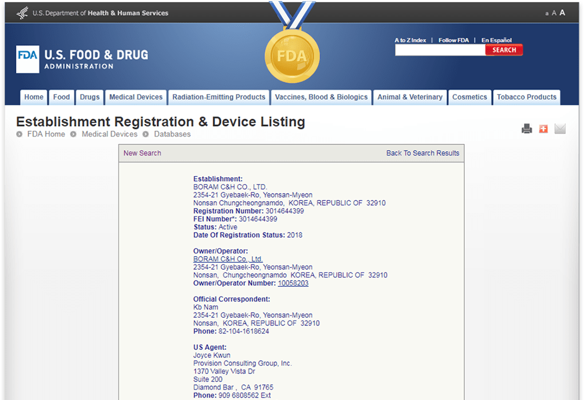Select the medium text size A
The height and width of the screenshot is (400, 584).
tap(554, 13)
